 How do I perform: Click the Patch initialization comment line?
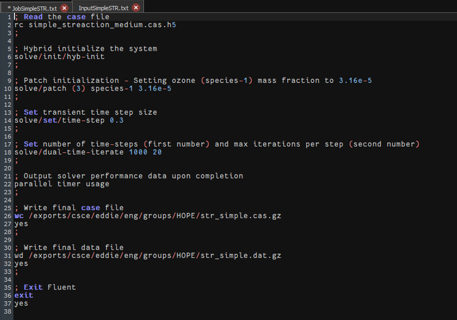click(193, 81)
